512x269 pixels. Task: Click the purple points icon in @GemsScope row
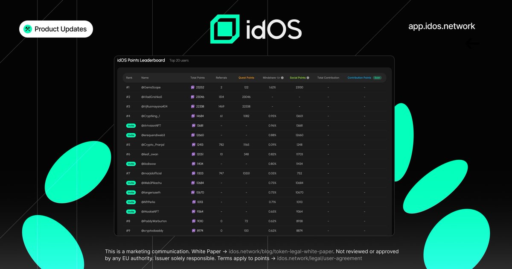tap(193, 87)
